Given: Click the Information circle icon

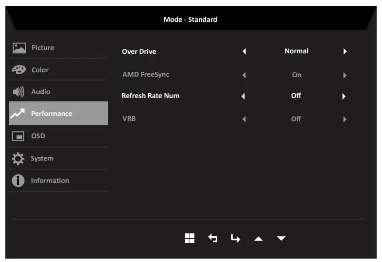Looking at the screenshot, I should pos(18,181).
